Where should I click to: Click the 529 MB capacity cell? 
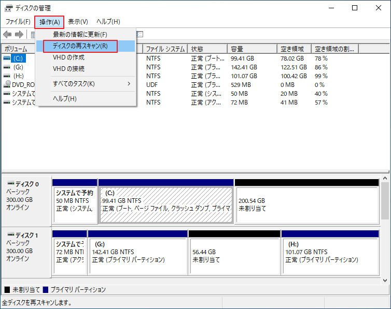tap(241, 85)
